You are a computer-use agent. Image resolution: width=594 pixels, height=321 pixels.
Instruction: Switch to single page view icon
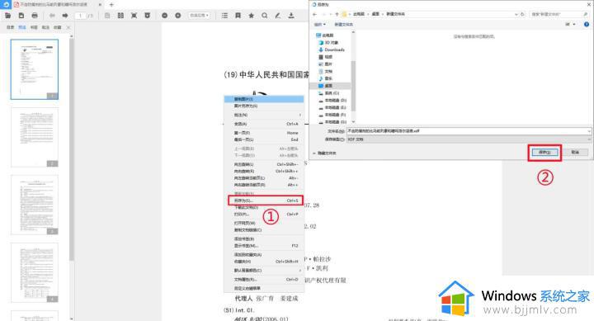[x=107, y=16]
